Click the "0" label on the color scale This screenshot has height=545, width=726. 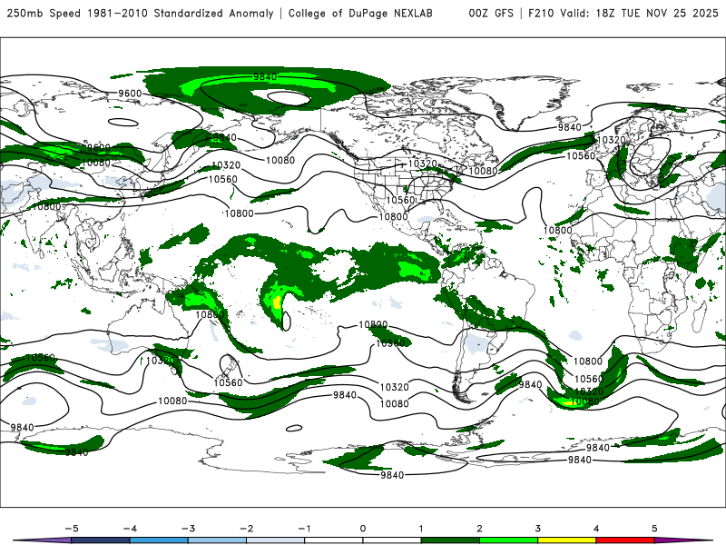[x=362, y=529]
